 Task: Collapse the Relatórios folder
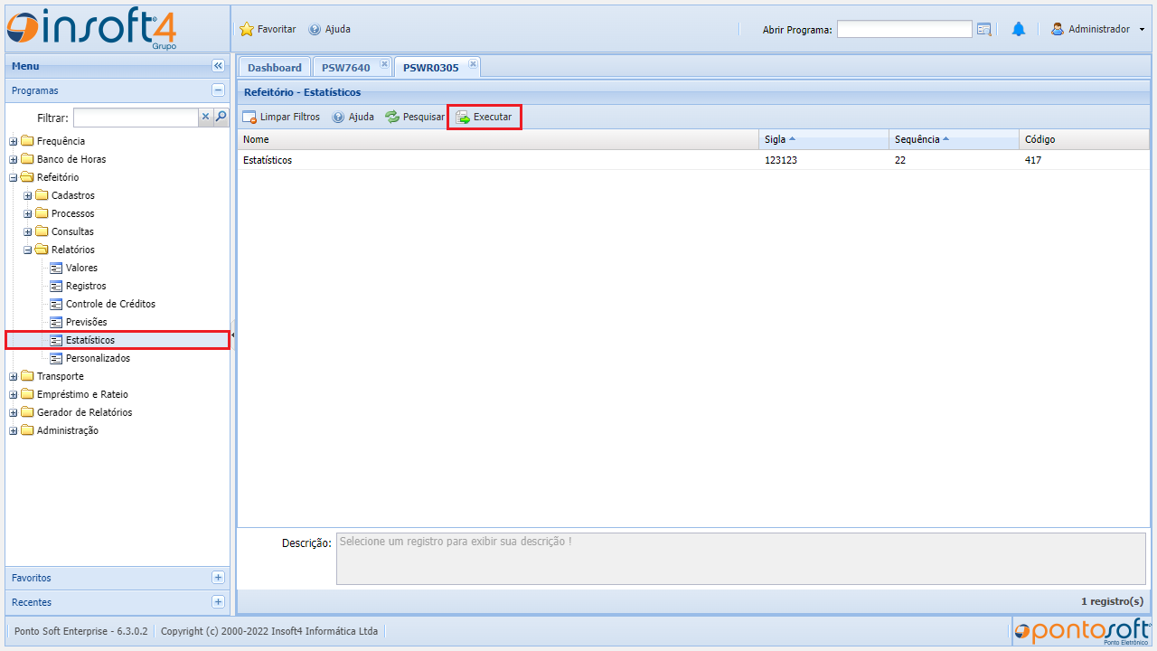pos(28,250)
